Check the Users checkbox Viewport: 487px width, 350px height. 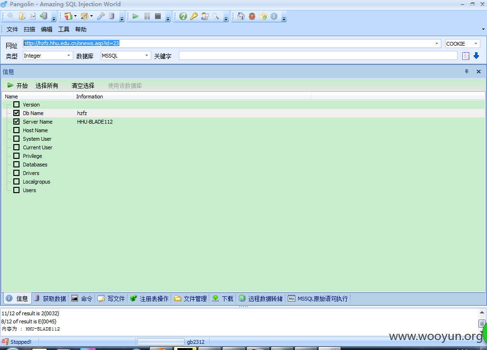click(17, 190)
